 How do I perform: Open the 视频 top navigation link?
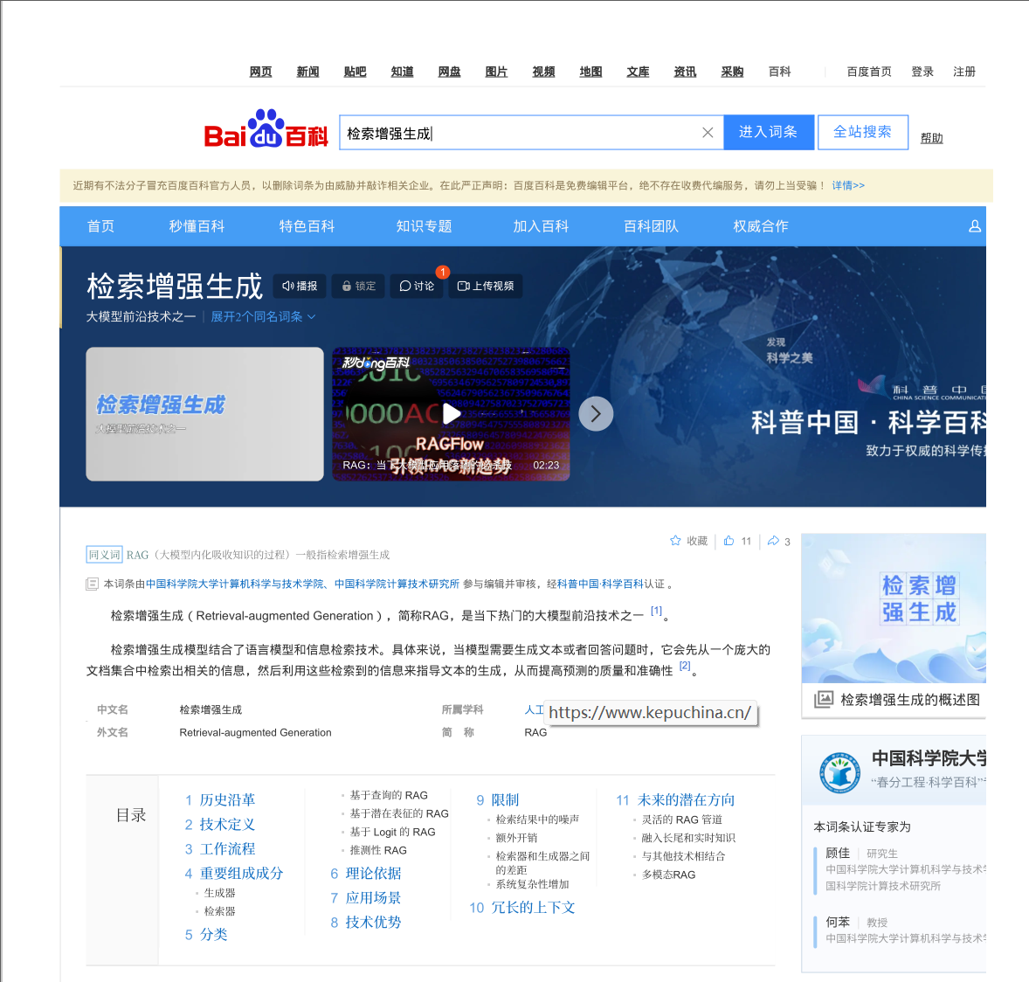(x=543, y=72)
